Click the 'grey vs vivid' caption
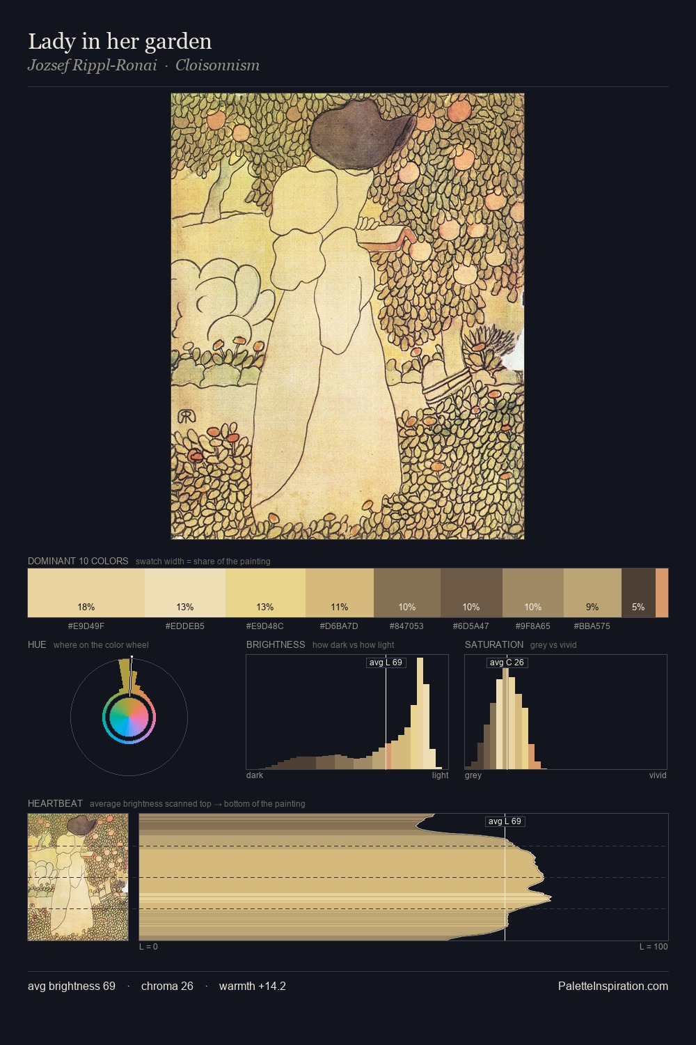This screenshot has height=1045, width=696. (x=553, y=645)
